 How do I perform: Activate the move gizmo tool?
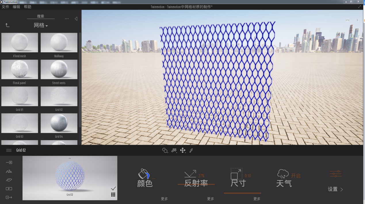click(183, 150)
